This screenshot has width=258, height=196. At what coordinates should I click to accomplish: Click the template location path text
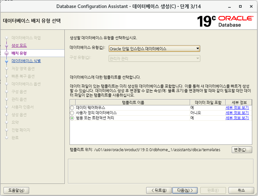(157, 150)
